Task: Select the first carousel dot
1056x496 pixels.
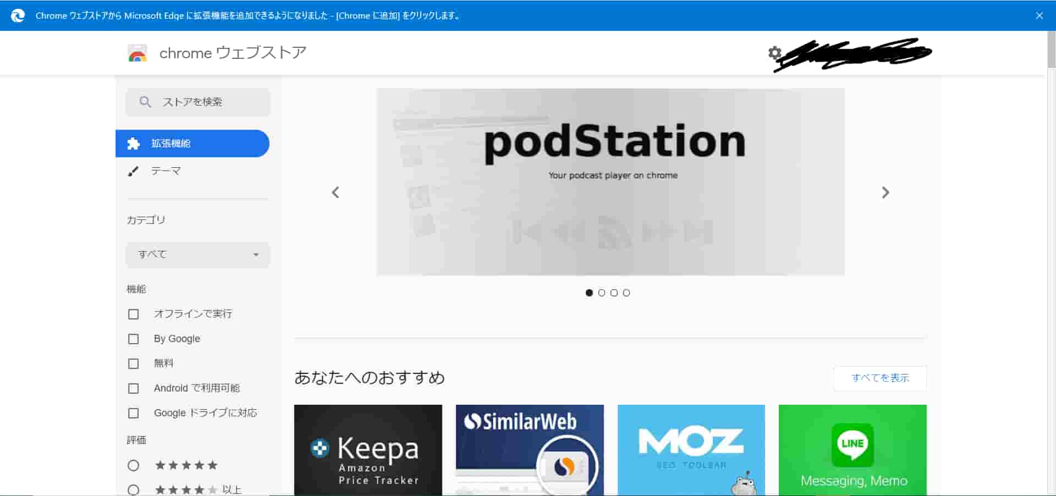Action: 589,293
